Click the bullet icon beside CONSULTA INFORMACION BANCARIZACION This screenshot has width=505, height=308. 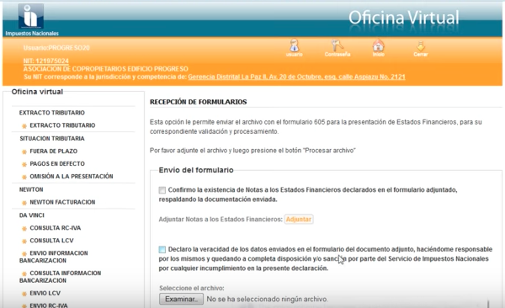coord(24,273)
